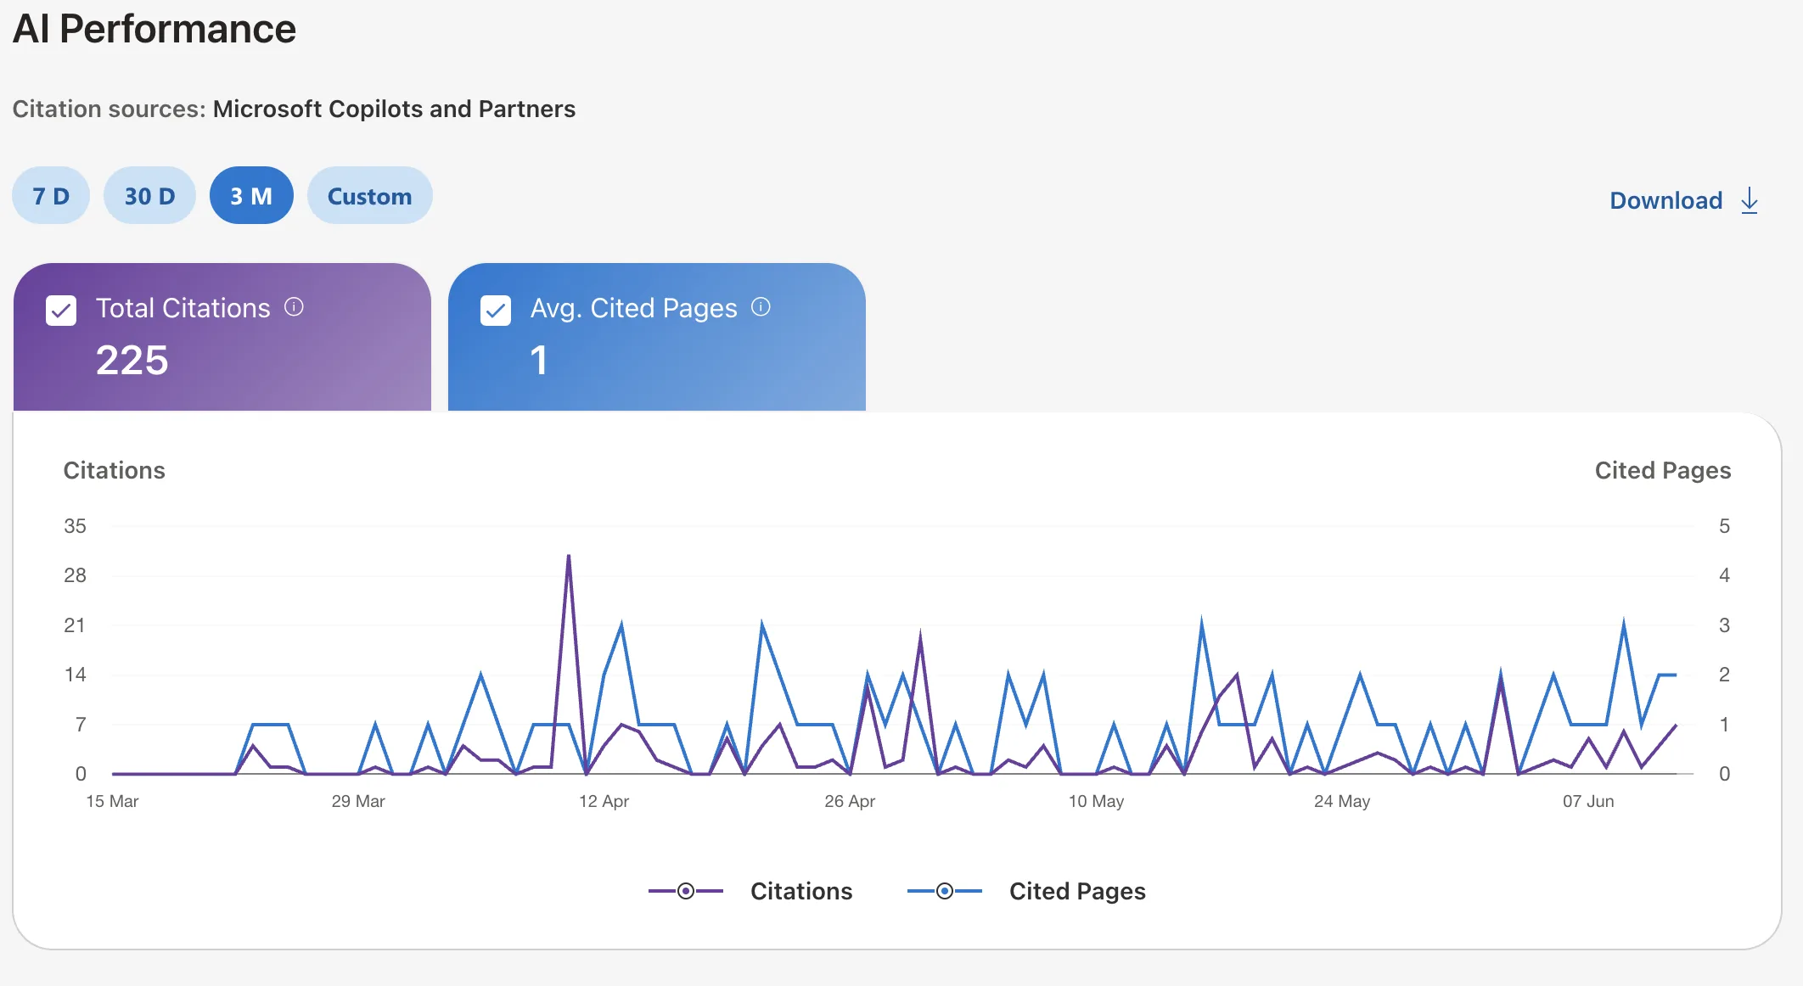Click the purple Citations legend marker
The height and width of the screenshot is (986, 1803).
click(x=686, y=891)
